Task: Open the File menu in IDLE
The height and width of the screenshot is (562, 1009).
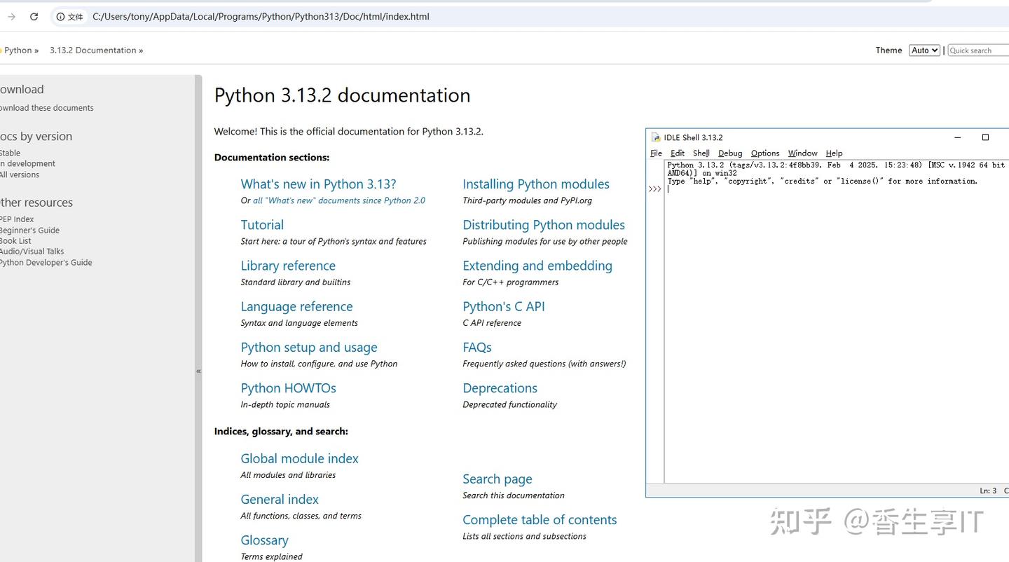Action: coord(656,153)
